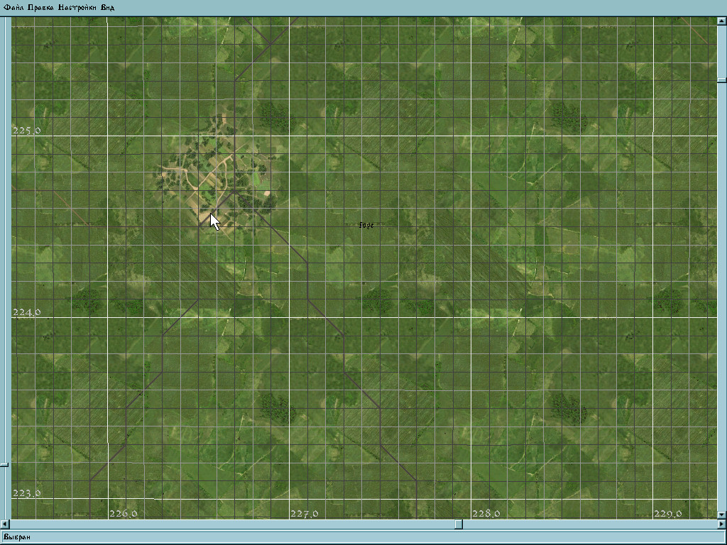Open the Правка menu
This screenshot has height=545, width=727.
pos(40,7)
